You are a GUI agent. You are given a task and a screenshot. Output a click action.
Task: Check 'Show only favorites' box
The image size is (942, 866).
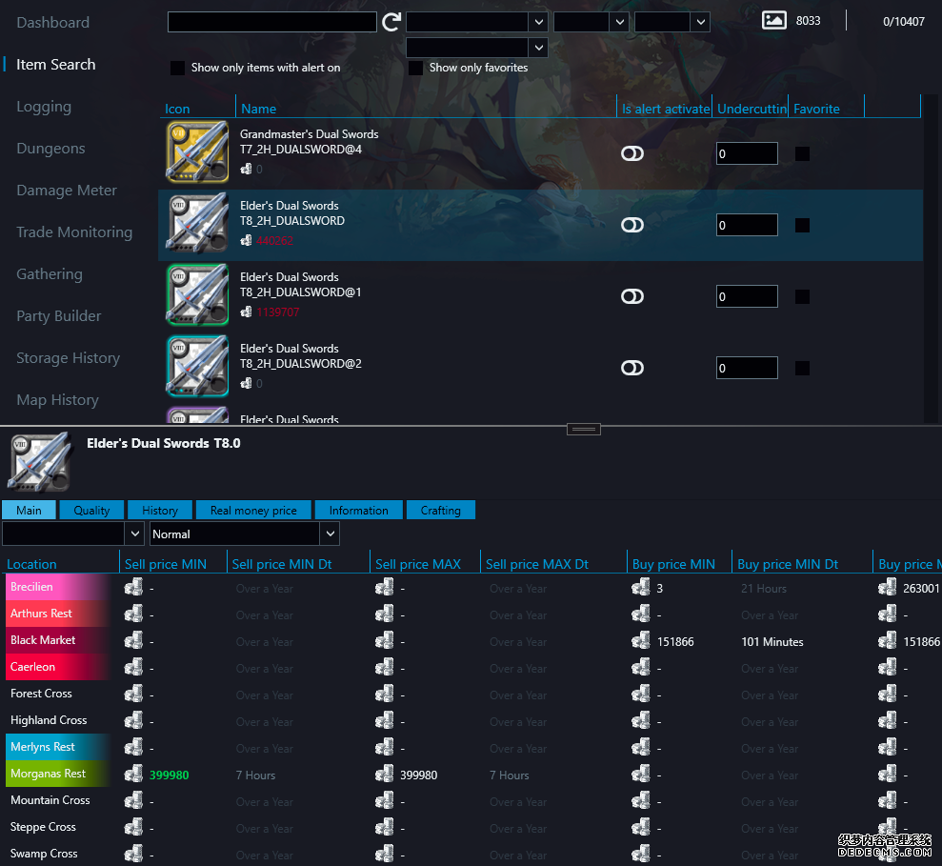point(415,68)
